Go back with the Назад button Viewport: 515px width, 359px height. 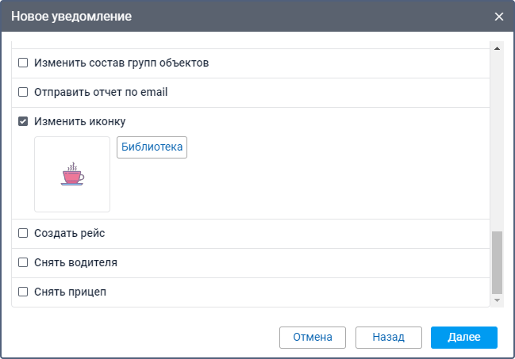coord(389,337)
